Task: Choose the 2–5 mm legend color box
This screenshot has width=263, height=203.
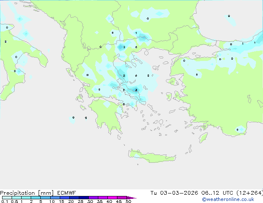Action: tap(36, 198)
